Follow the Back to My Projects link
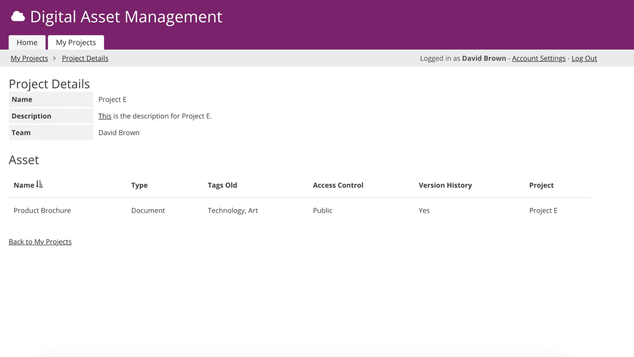This screenshot has height=357, width=634. click(x=40, y=241)
